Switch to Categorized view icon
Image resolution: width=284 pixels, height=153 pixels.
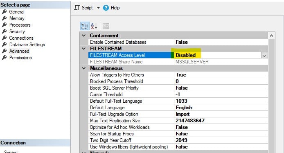85,26
